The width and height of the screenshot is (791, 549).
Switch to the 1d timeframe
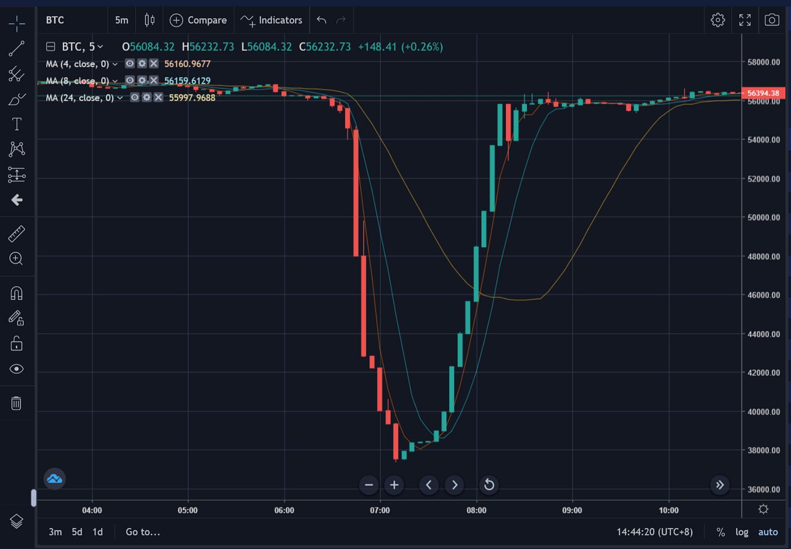97,531
